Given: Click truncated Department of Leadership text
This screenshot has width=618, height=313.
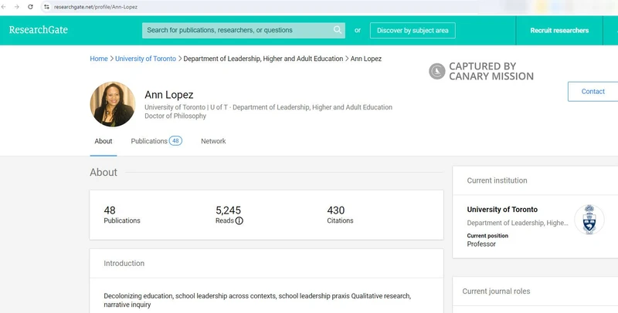Looking at the screenshot, I should click(x=518, y=223).
